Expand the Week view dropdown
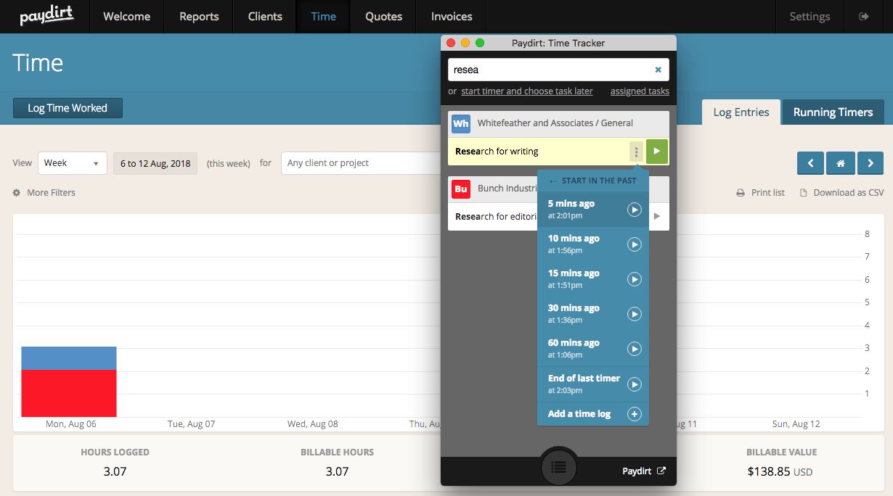The width and height of the screenshot is (893, 496). 72,163
